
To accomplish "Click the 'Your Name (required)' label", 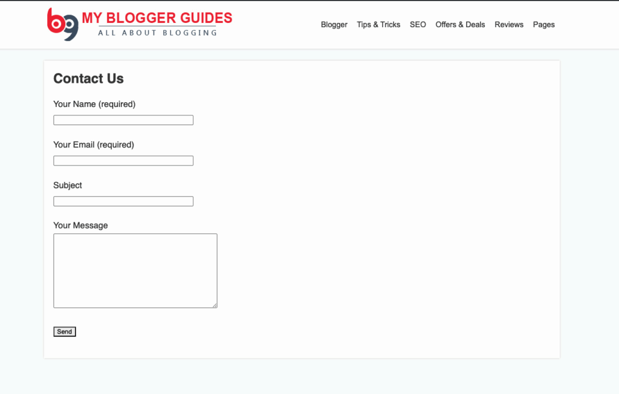I will pyautogui.click(x=94, y=104).
